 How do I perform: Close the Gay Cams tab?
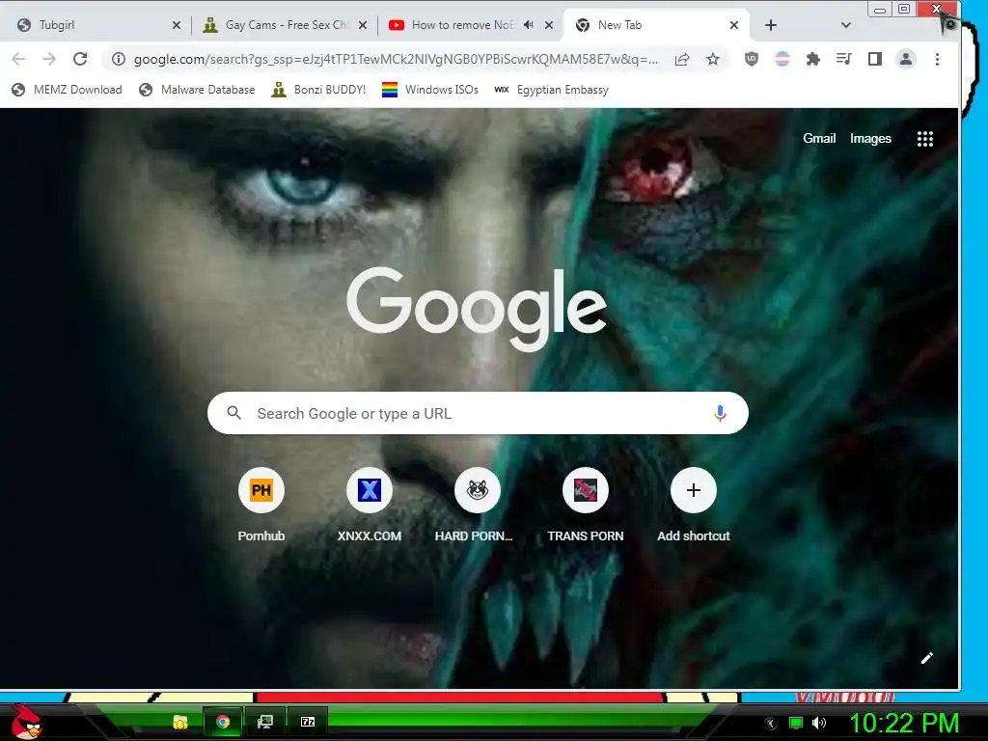[363, 25]
